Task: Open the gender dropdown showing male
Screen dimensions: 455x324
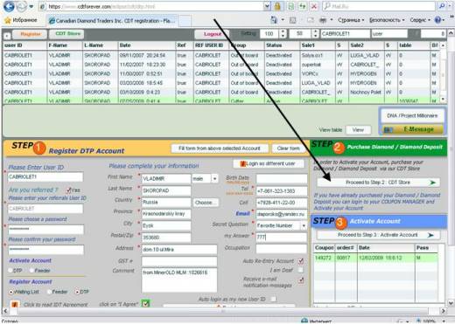Action: (214, 179)
